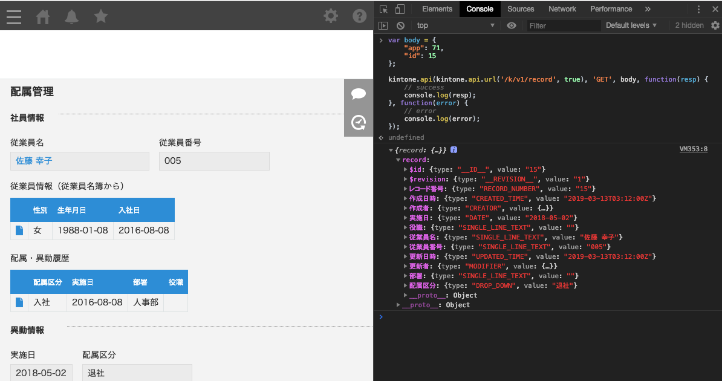Open the Default levels dropdown

click(x=631, y=25)
